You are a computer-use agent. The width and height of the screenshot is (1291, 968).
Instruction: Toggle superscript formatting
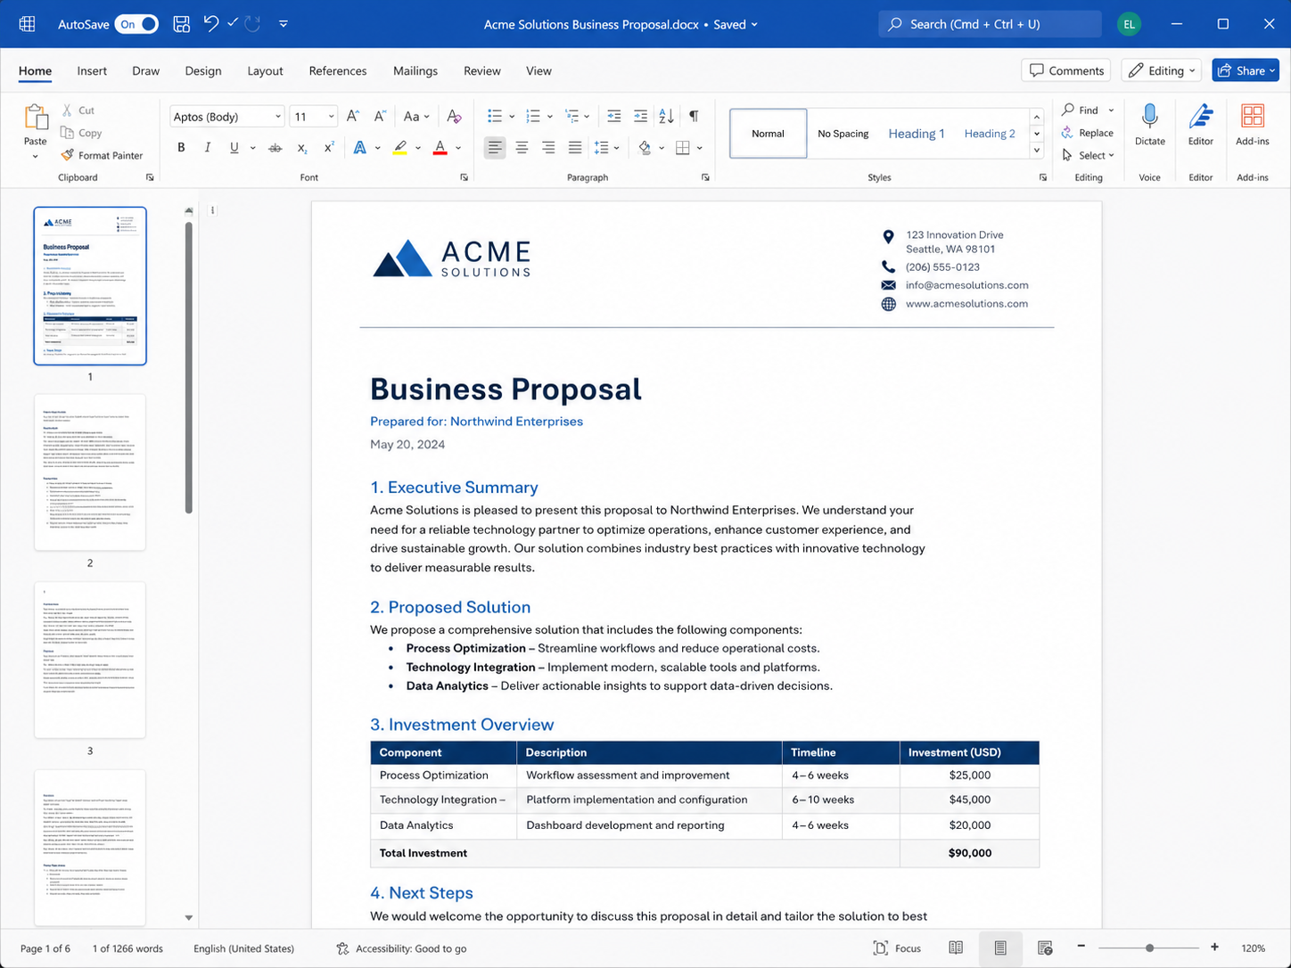coord(329,148)
